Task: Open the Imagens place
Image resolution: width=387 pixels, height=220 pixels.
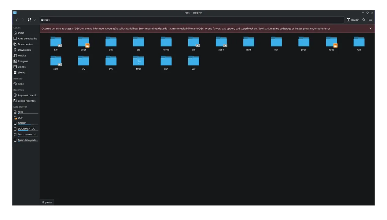Action: 26,61
